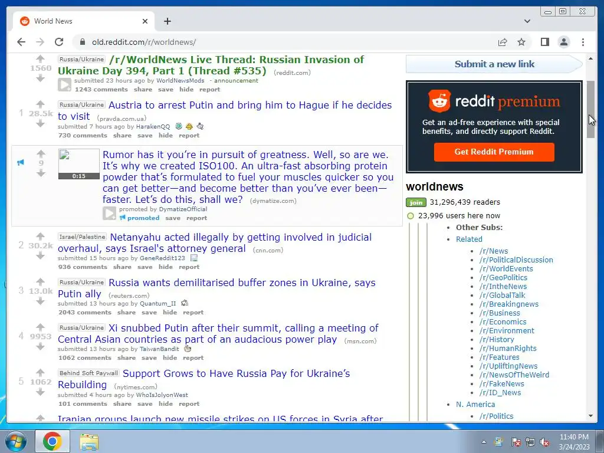Downvote the Netanyahu acted illegally post

click(x=41, y=256)
